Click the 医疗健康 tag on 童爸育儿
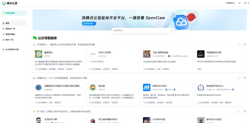 coord(52,69)
